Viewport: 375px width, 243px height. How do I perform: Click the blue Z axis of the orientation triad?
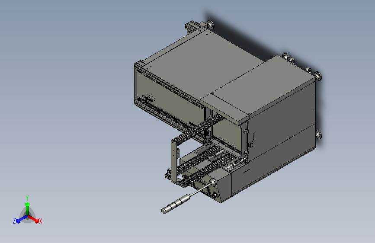(x=22, y=219)
